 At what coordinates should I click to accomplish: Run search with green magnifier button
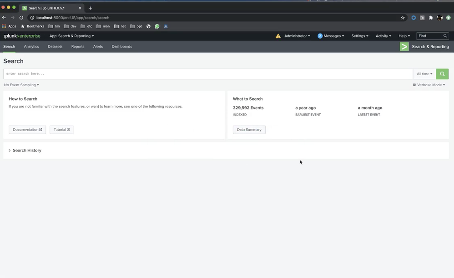point(442,74)
